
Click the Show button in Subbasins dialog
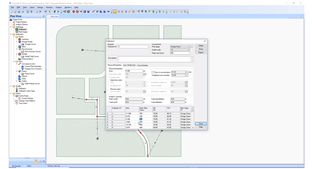[x=201, y=49]
